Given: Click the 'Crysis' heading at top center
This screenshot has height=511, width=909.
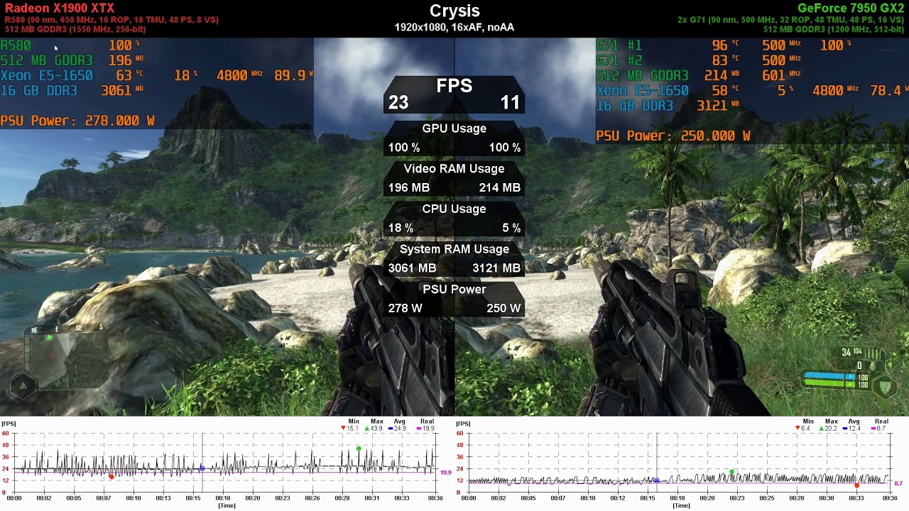Looking at the screenshot, I should tap(454, 11).
